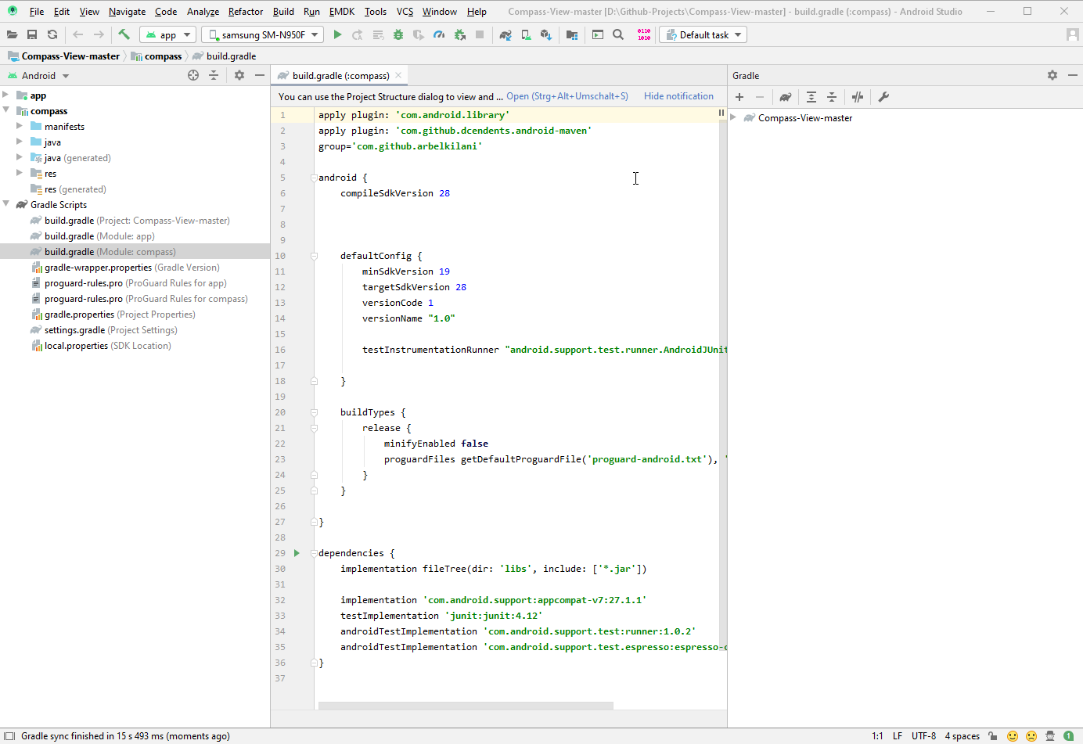1083x744 pixels.
Task: Click the Hide notification link
Action: point(678,96)
